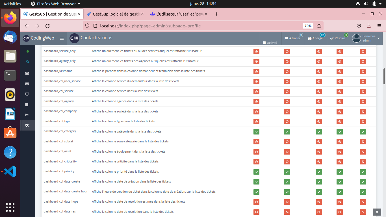Click the dashboard_col_subcat row name
The width and height of the screenshot is (386, 217).
point(58,141)
